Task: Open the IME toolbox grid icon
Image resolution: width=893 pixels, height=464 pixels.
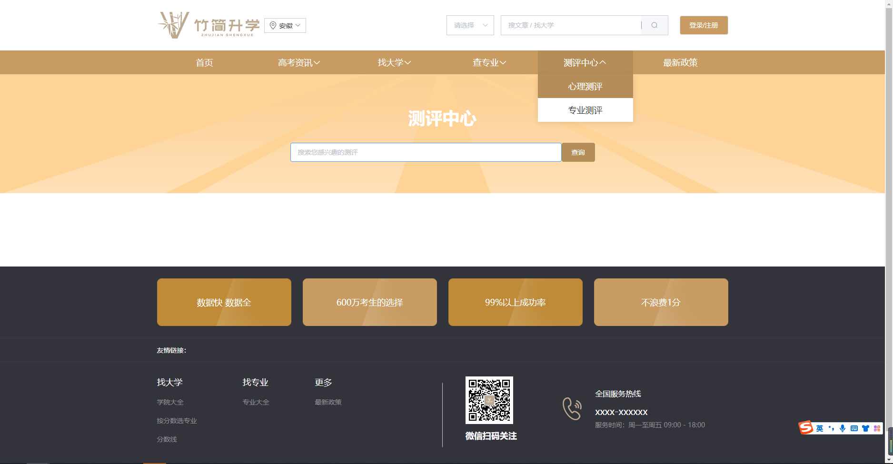Action: [877, 428]
